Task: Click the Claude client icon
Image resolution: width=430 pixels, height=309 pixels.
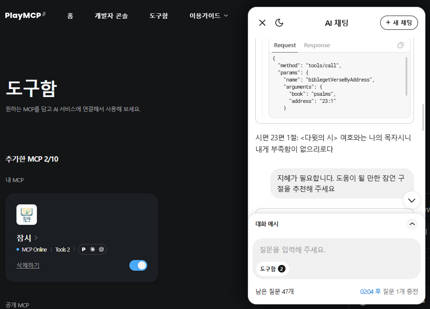Action: (x=92, y=249)
